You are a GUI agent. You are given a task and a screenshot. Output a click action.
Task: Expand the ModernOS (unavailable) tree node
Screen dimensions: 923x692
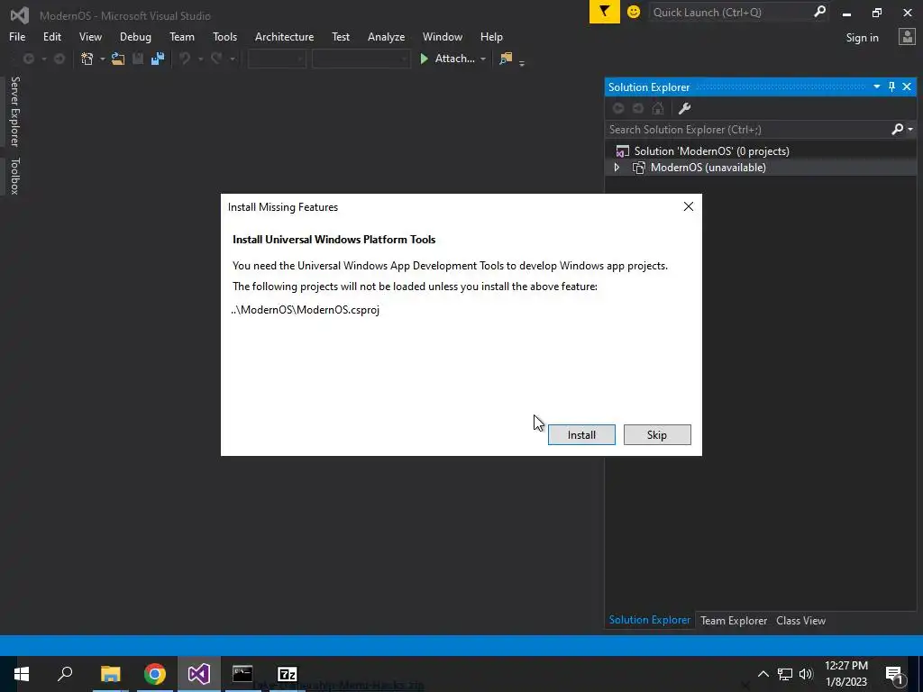click(617, 168)
